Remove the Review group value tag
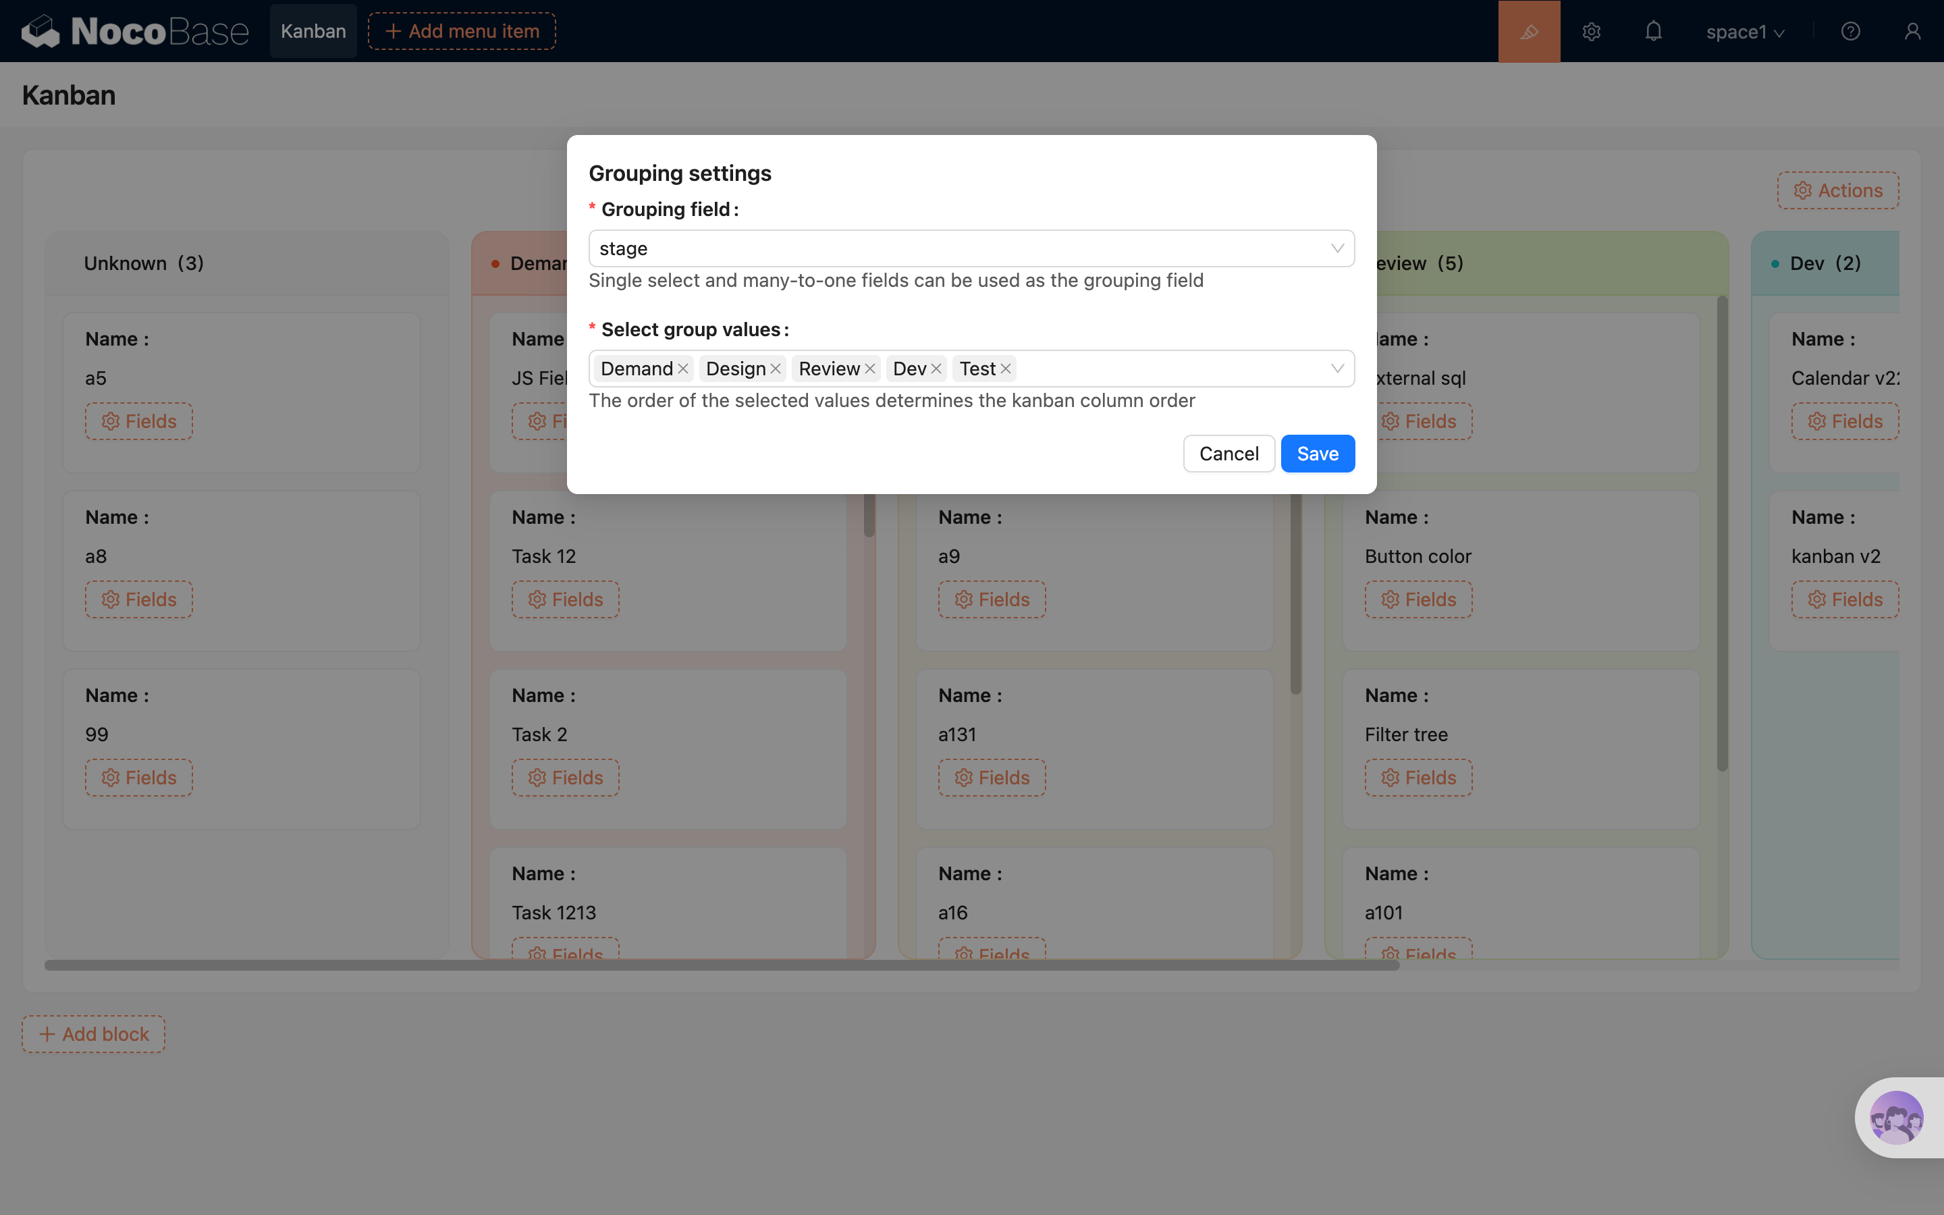Viewport: 1944px width, 1215px height. coord(870,369)
